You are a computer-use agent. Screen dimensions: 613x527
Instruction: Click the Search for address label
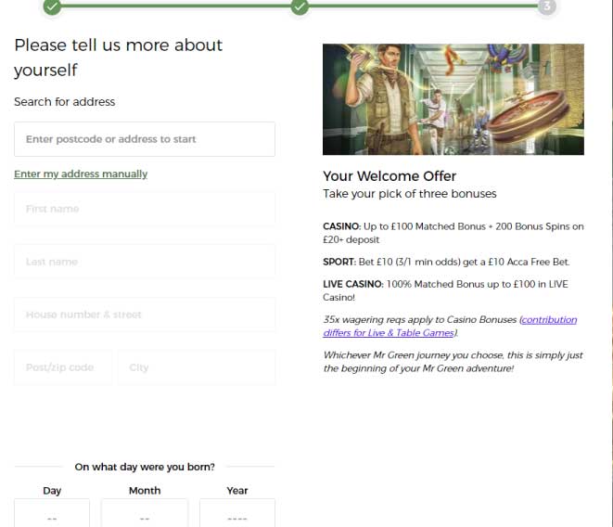65,102
